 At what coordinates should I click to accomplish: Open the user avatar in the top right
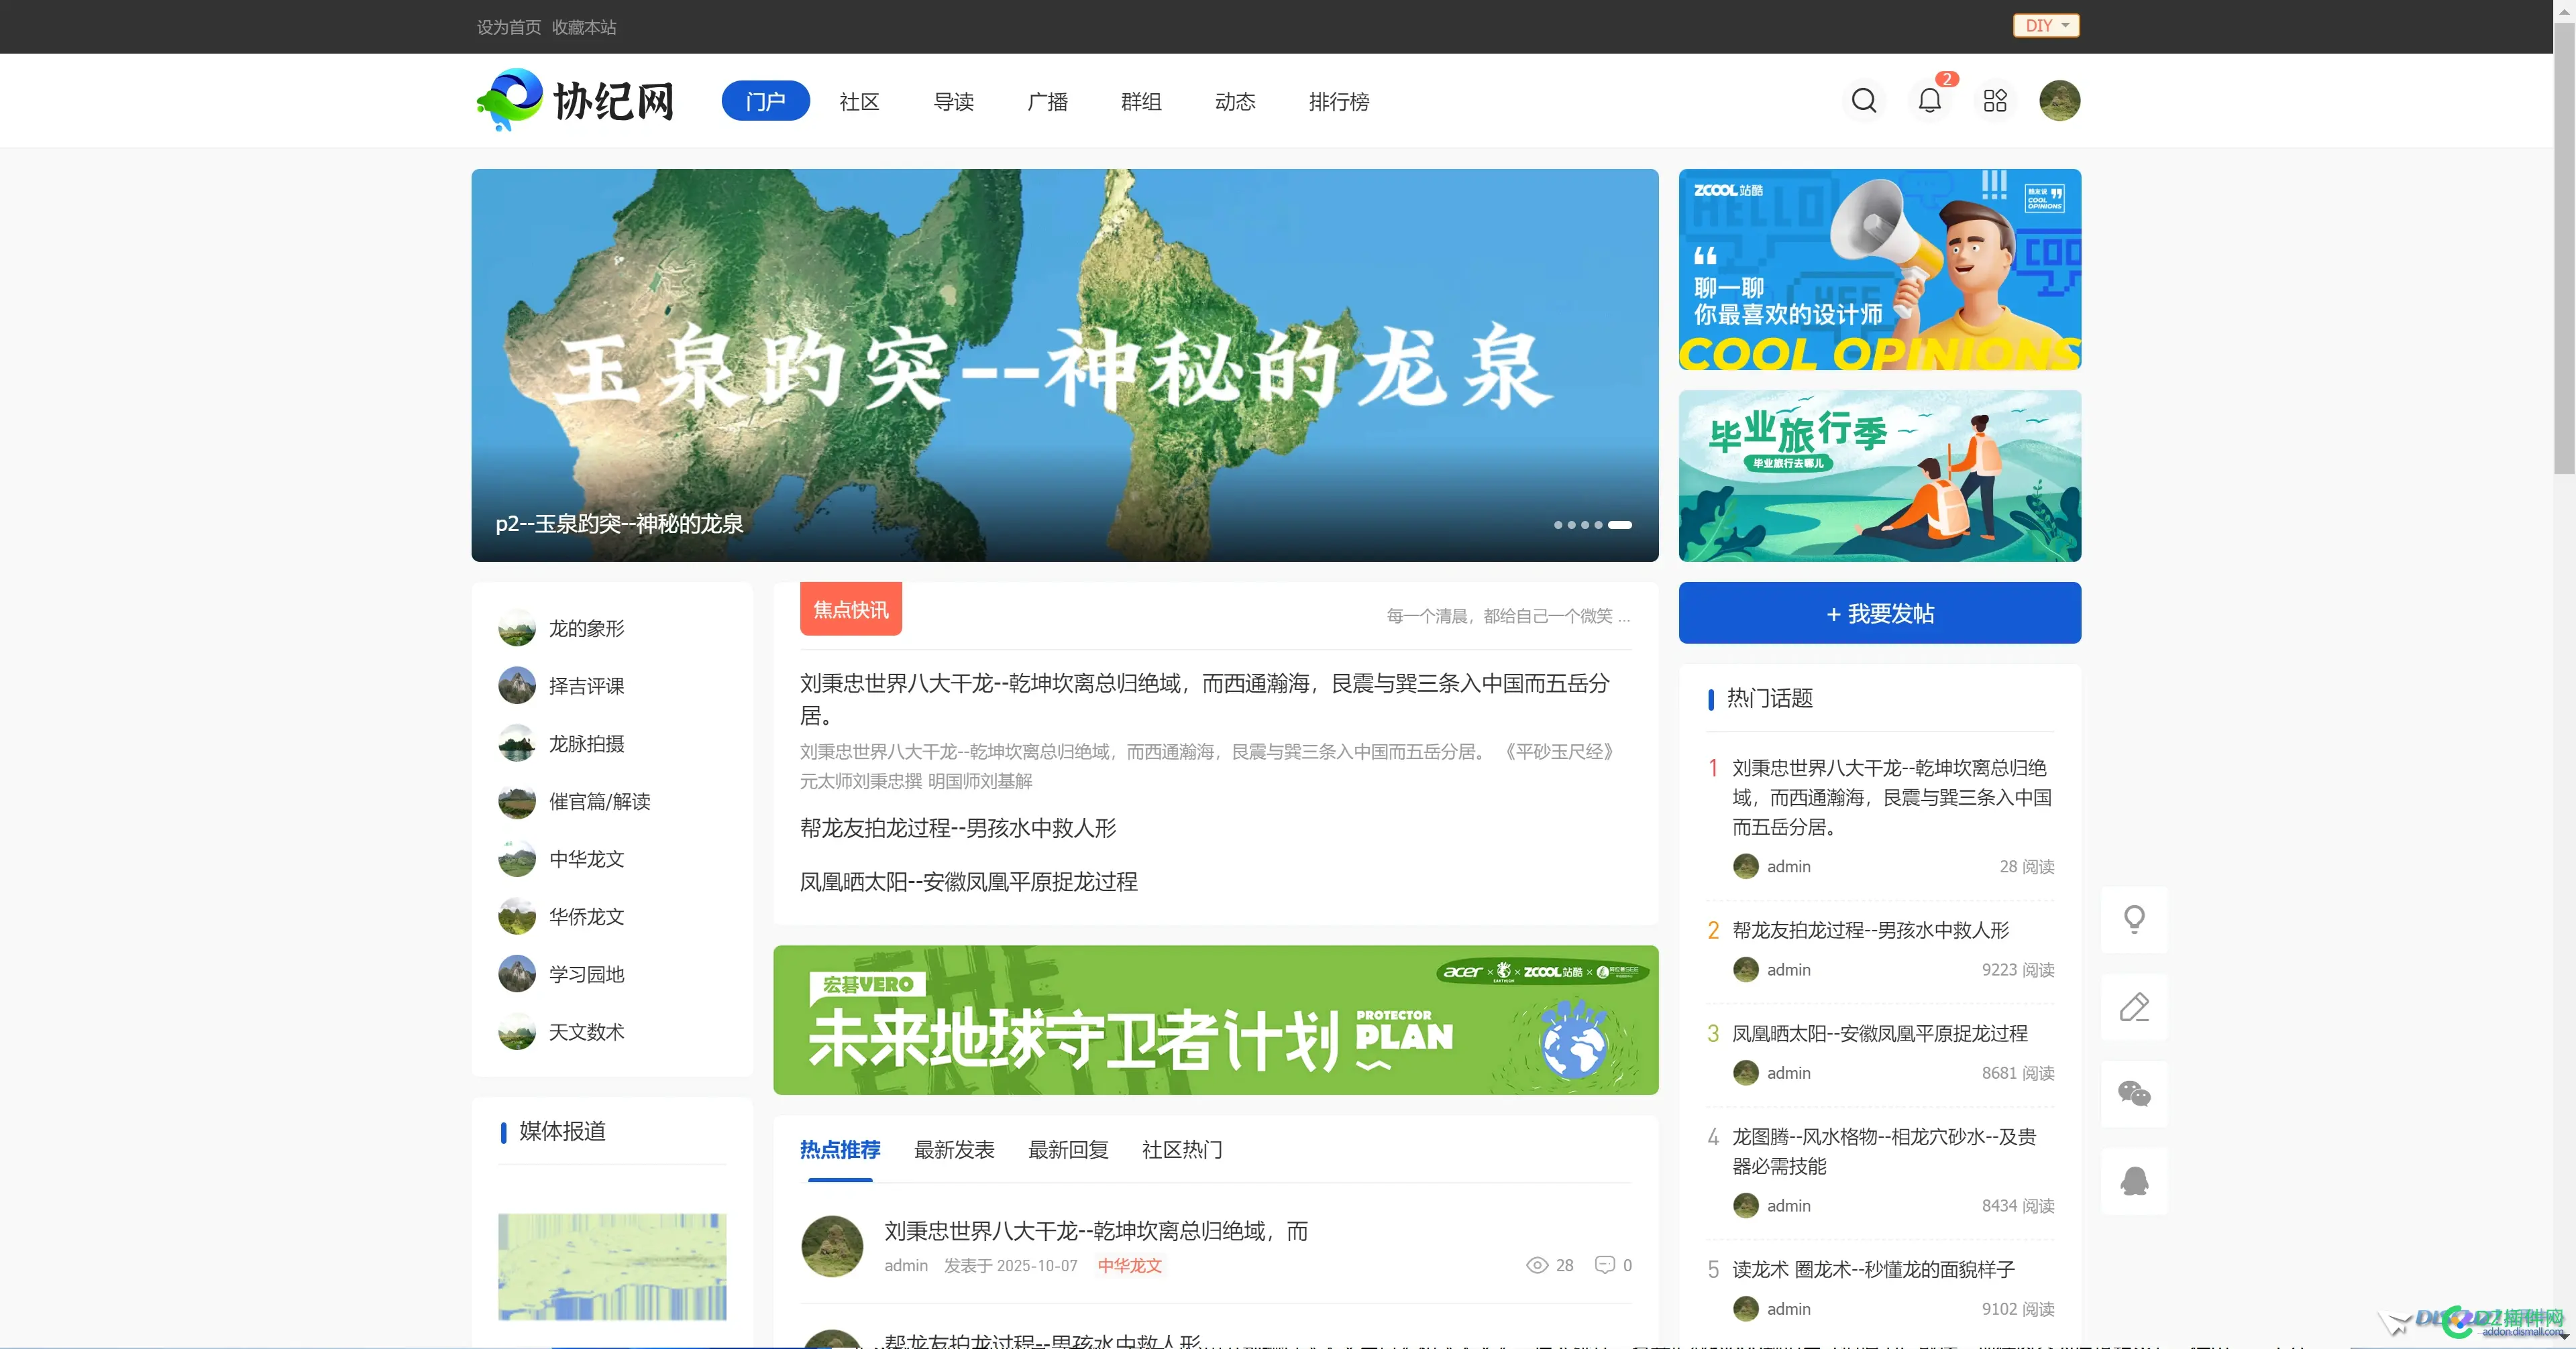point(2059,100)
